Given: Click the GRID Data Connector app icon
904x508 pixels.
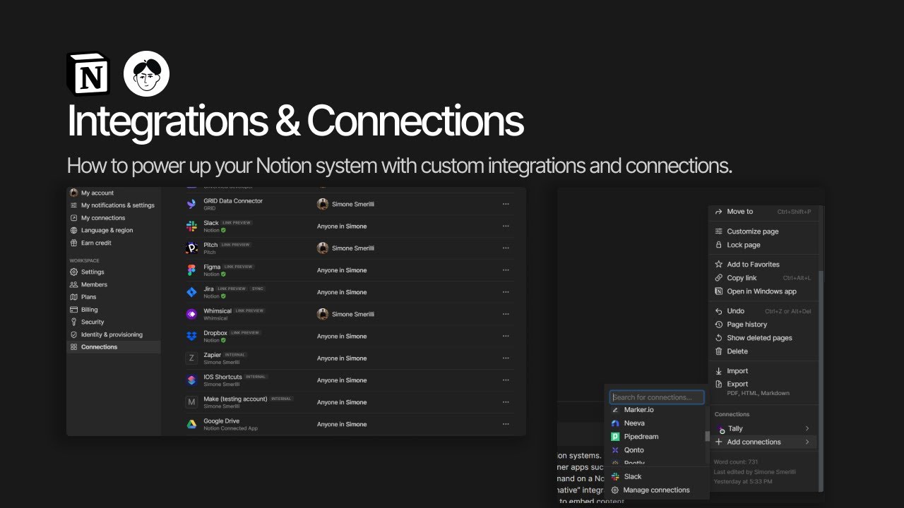Looking at the screenshot, I should pyautogui.click(x=191, y=204).
